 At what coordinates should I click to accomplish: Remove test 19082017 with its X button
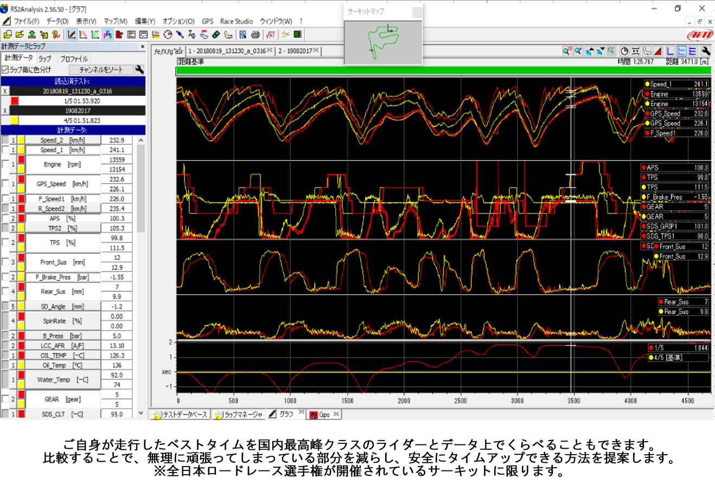coord(5,111)
